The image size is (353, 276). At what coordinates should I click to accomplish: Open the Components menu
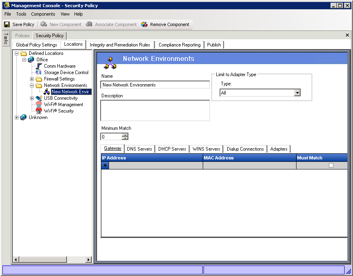click(43, 14)
